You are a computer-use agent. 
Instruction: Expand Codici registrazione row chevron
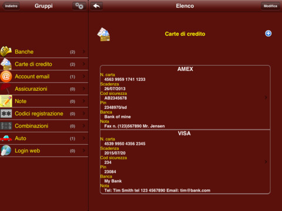pyautogui.click(x=84, y=113)
